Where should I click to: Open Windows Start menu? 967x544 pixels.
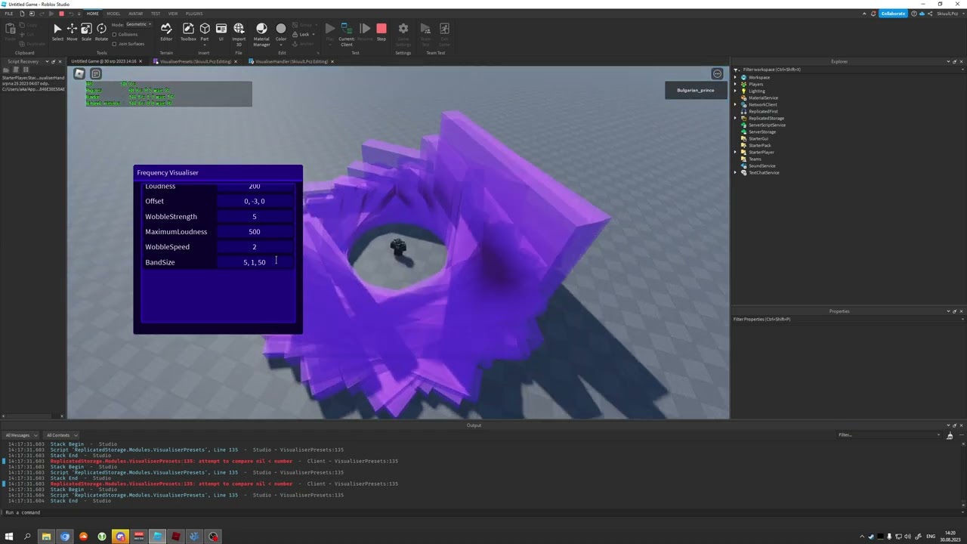9,536
